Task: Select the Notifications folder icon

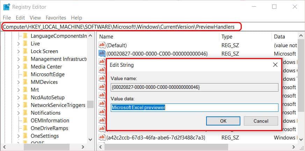Action: tap(25, 113)
